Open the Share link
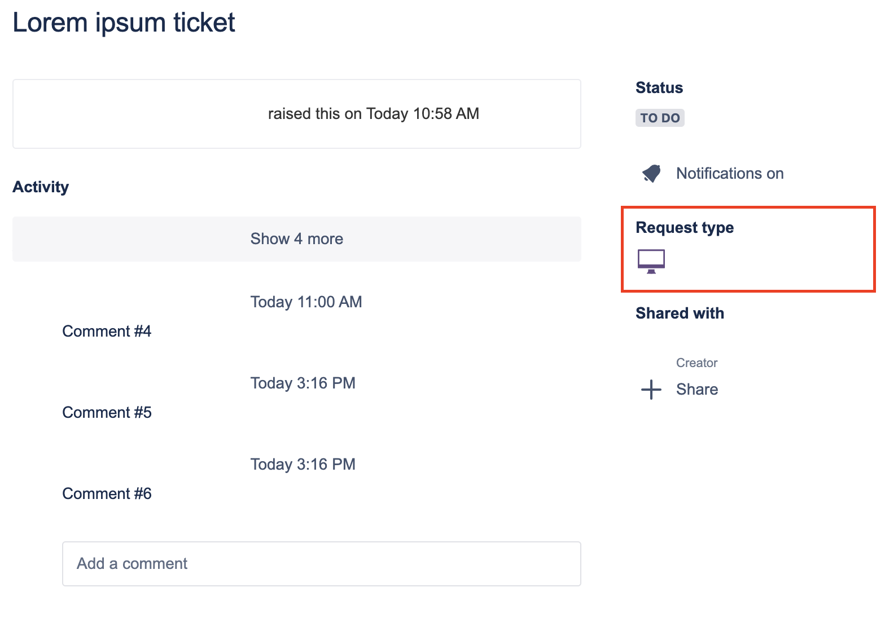The image size is (885, 636). (697, 390)
